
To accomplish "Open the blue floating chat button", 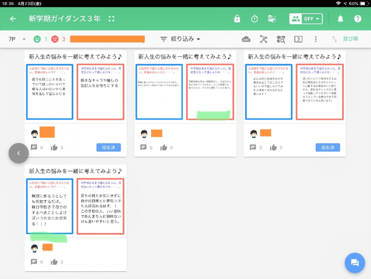I will click(354, 263).
